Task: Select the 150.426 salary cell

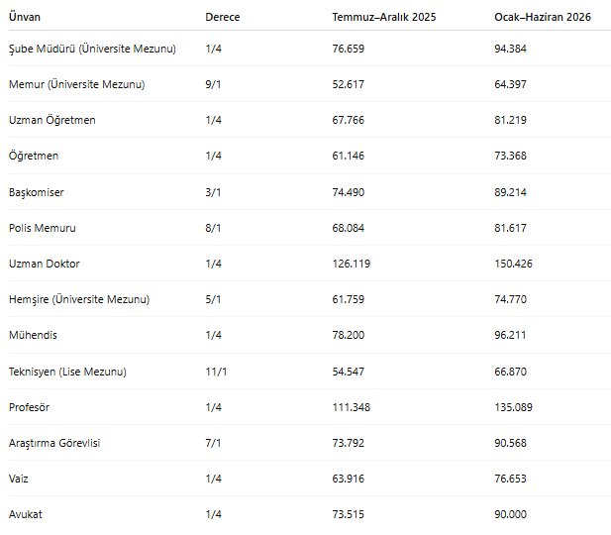Action: 513,264
